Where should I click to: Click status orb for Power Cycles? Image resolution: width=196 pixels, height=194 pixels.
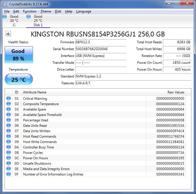point(9,152)
